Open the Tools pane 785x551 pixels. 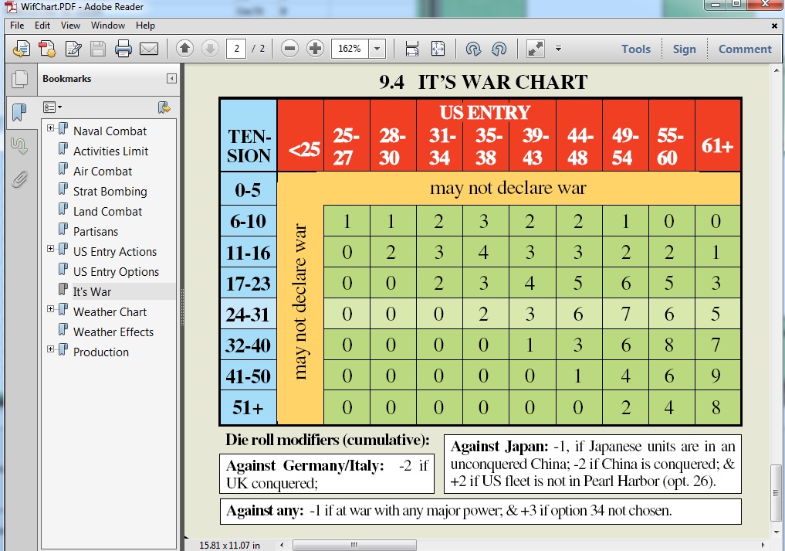[636, 49]
